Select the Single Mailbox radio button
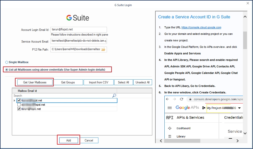253x149 pixels. click(x=7, y=62)
